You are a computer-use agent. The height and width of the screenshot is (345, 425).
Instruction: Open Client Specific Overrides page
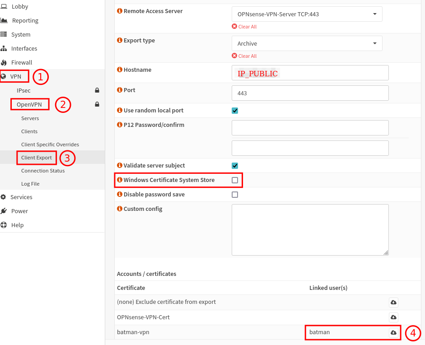click(50, 145)
